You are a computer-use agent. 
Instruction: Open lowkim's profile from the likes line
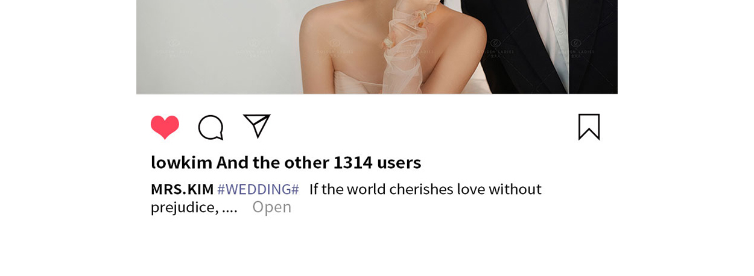(x=182, y=163)
